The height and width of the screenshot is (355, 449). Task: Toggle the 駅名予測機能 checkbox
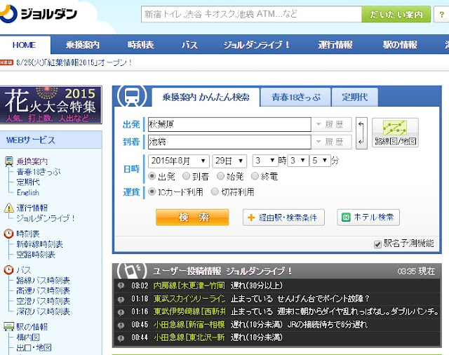click(x=377, y=244)
